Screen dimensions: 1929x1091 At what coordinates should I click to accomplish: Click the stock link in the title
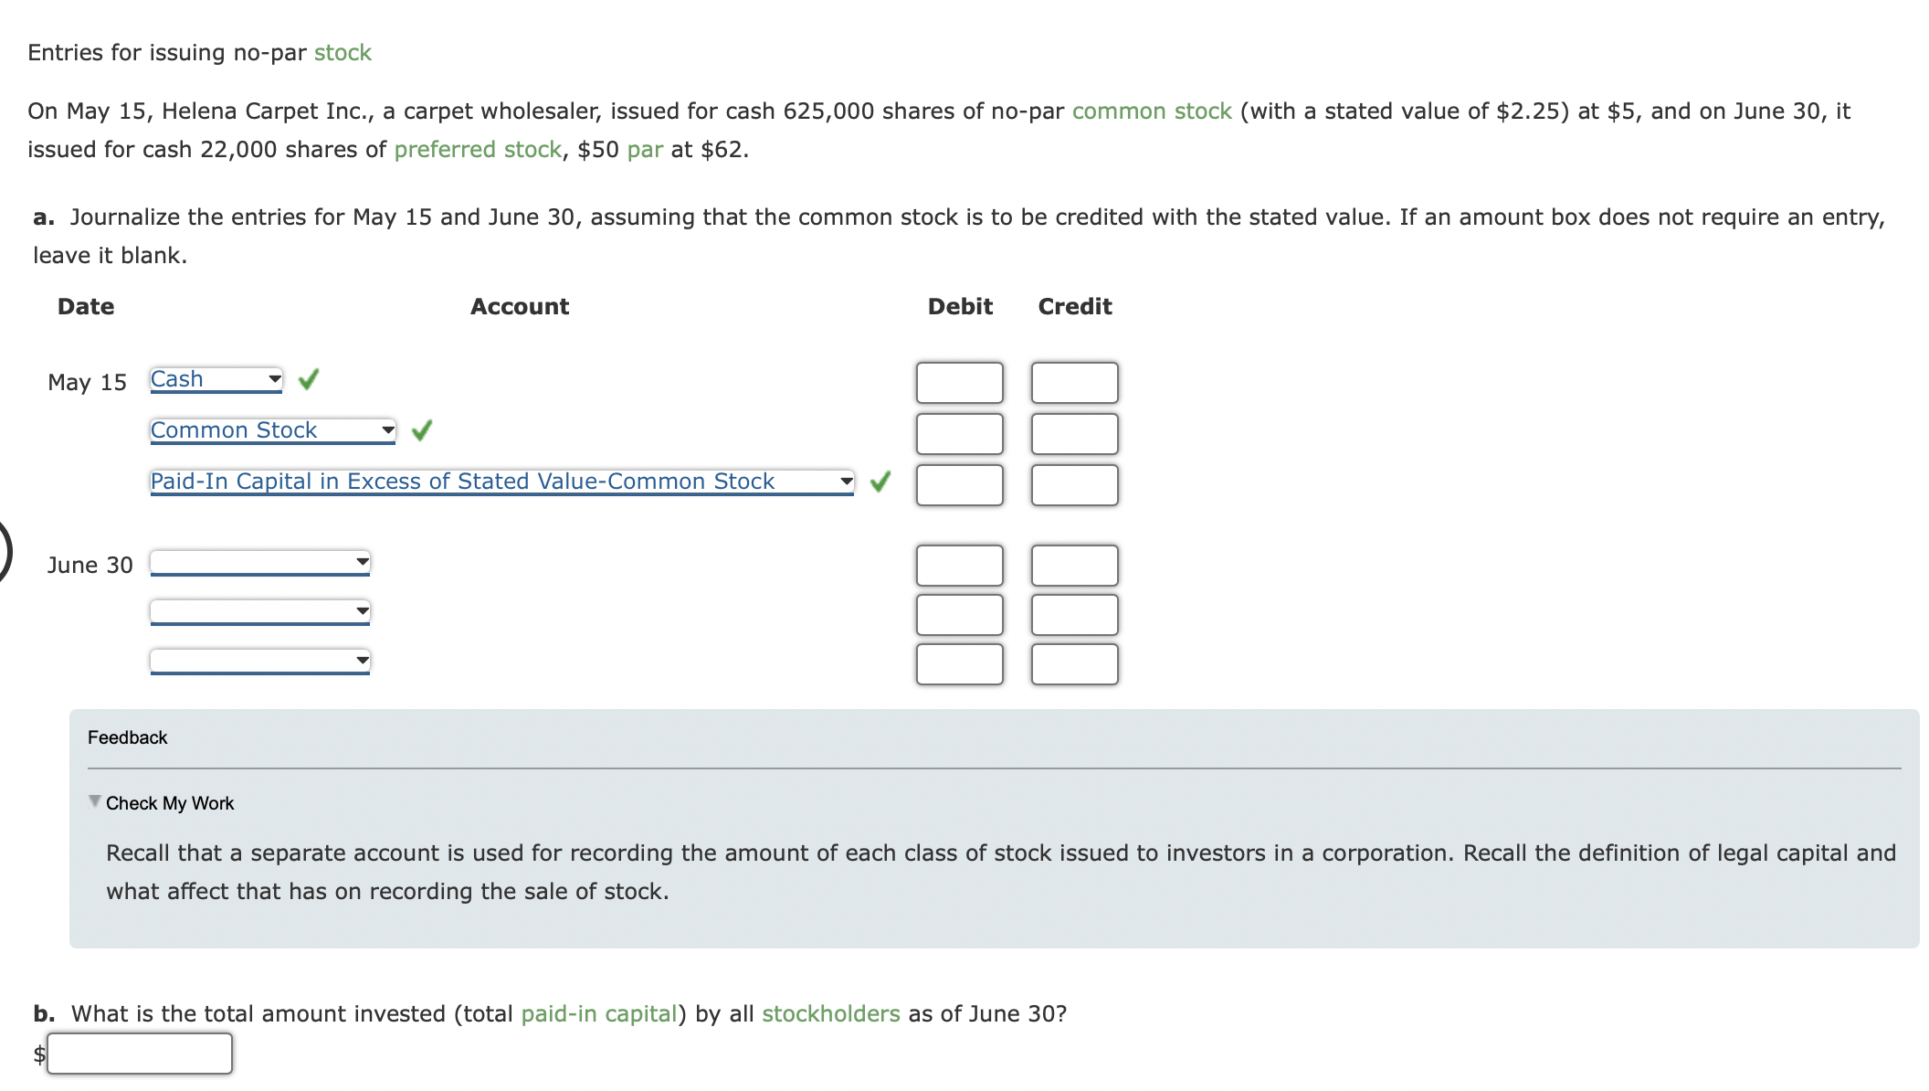(x=343, y=52)
